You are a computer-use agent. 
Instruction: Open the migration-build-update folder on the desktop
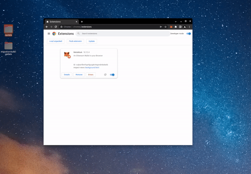point(8,49)
